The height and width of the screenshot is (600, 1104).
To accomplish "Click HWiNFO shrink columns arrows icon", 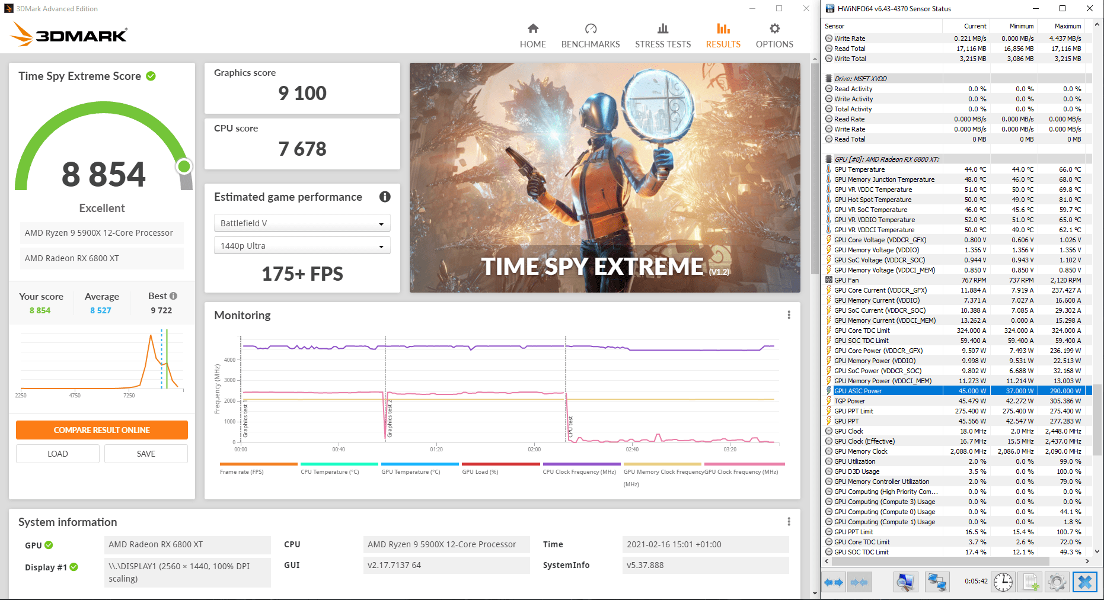I will point(859,582).
